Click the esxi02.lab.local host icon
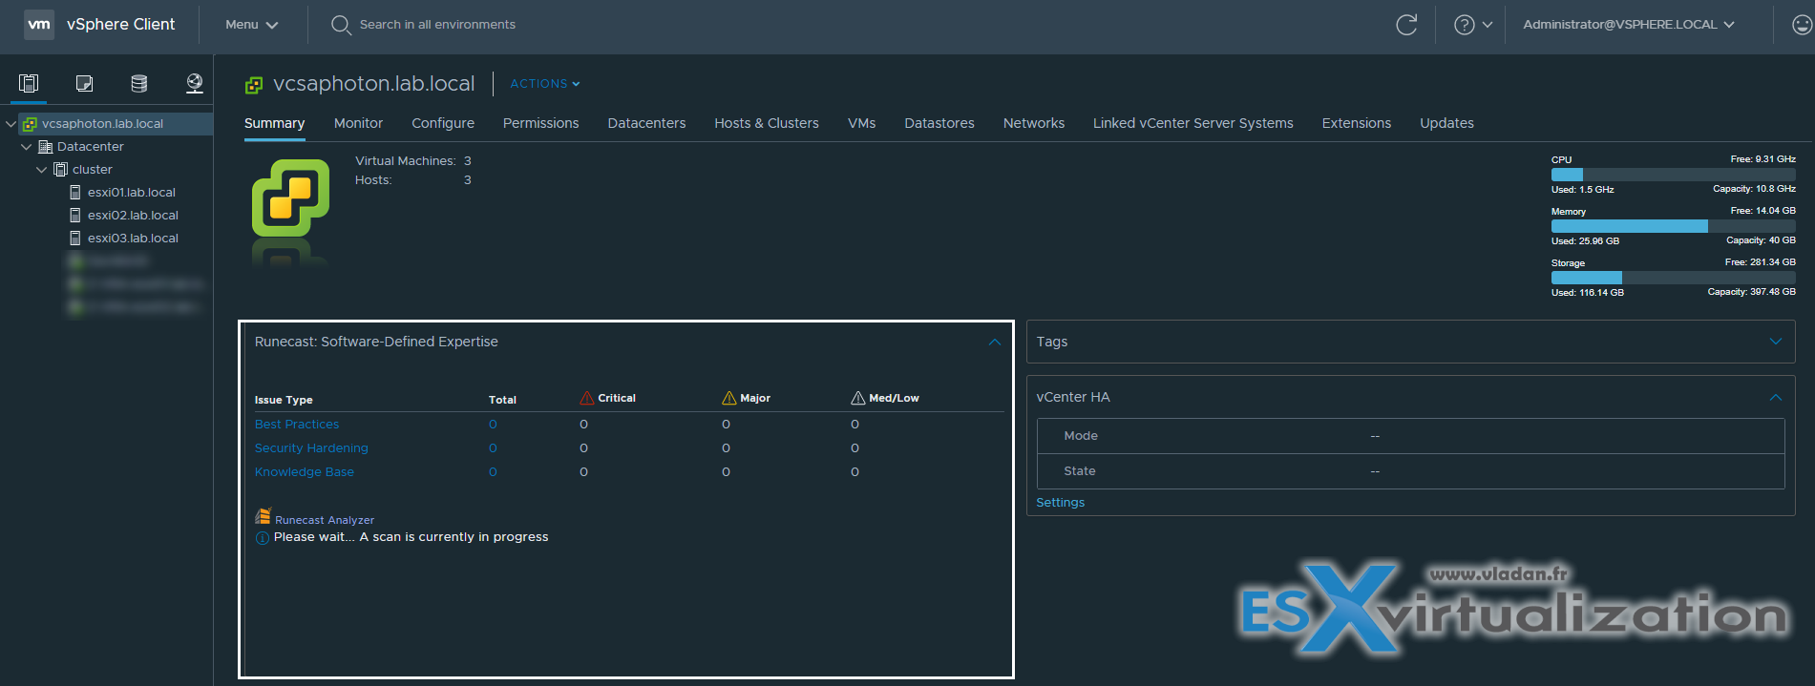Image resolution: width=1815 pixels, height=686 pixels. [75, 215]
